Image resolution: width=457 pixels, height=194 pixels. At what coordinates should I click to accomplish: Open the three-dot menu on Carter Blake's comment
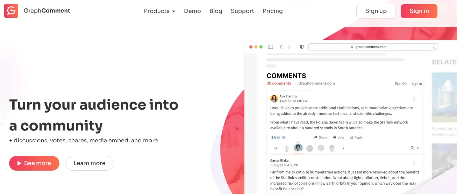click(x=414, y=163)
